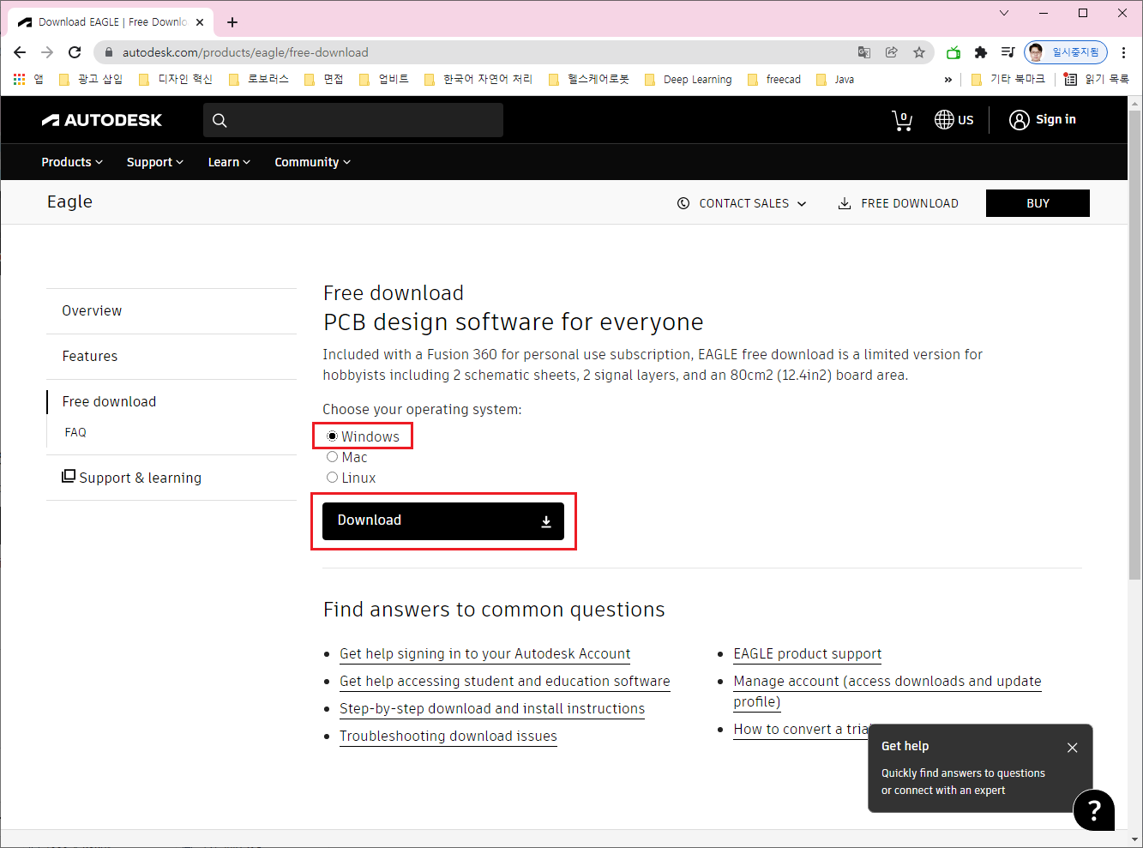Open the FAQ sidebar sub-item

pos(75,432)
